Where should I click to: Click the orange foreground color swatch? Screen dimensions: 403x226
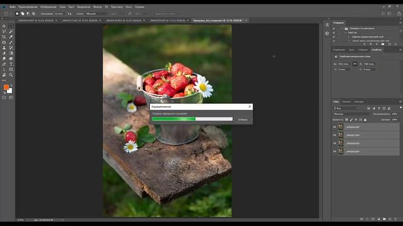click(6, 87)
